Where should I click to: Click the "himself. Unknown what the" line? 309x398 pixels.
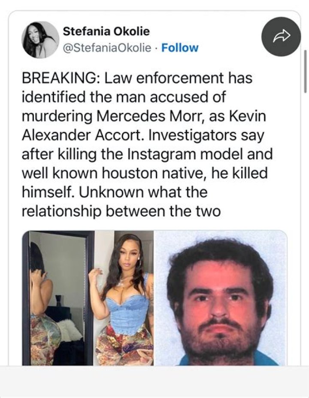(x=115, y=193)
